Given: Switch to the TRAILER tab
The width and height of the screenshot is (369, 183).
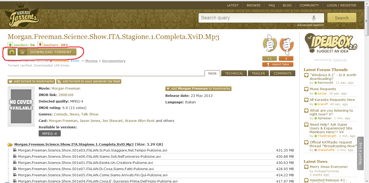Looking at the screenshot, I should [259, 73].
